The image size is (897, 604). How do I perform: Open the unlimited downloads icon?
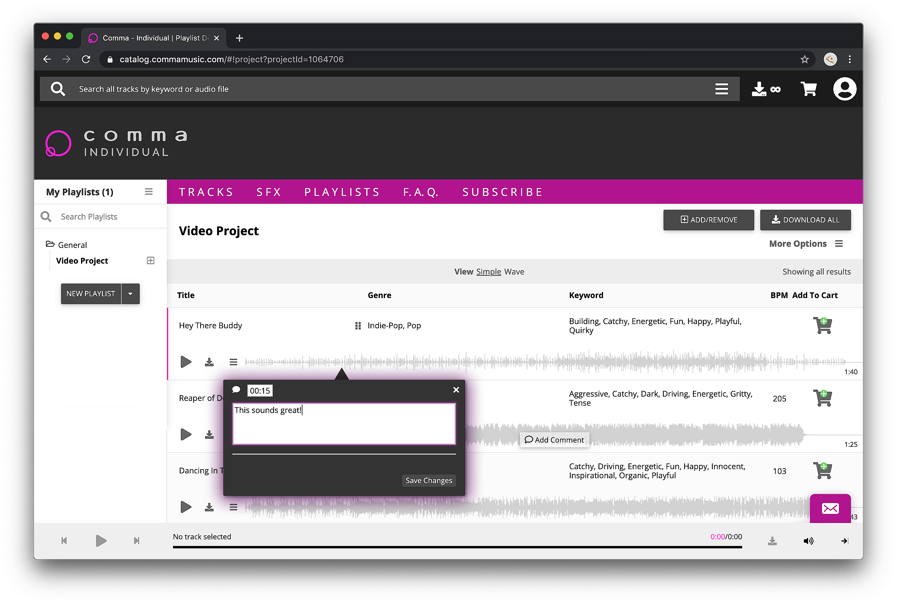(x=766, y=89)
